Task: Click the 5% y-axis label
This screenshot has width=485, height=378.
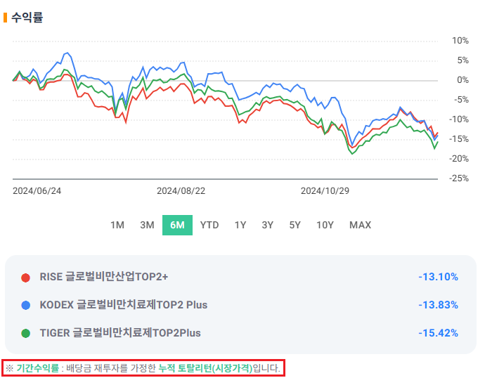Action: tap(463, 60)
